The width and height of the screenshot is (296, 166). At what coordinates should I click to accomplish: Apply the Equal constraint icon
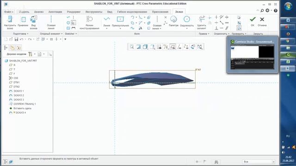(227, 23)
